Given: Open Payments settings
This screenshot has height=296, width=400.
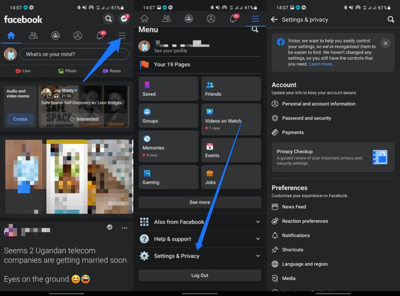Looking at the screenshot, I should pyautogui.click(x=333, y=132).
